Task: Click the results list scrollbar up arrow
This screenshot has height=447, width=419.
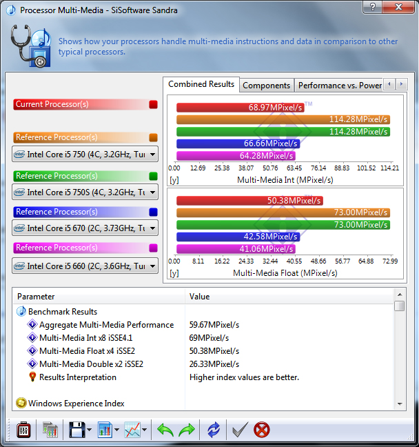Action: point(400,294)
